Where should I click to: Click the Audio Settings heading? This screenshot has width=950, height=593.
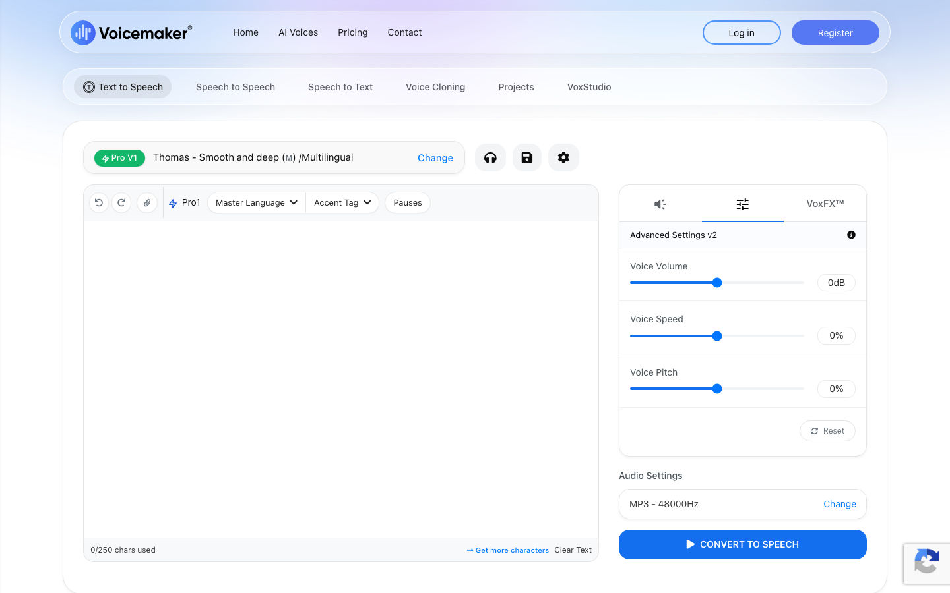click(650, 476)
